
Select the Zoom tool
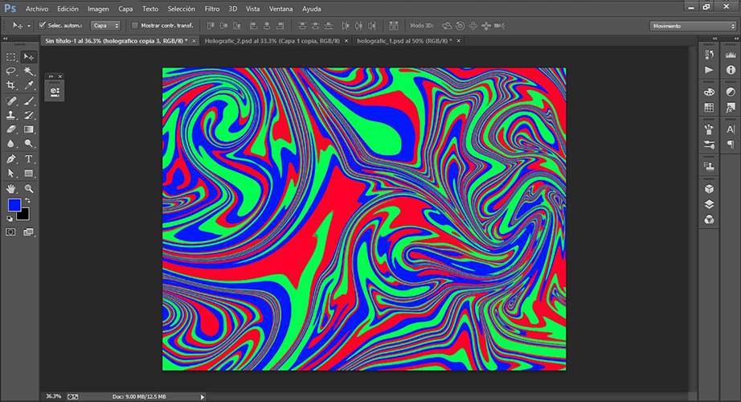[29, 189]
